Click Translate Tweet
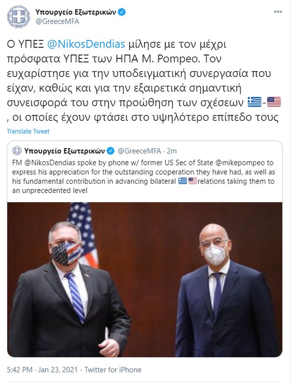This screenshot has height=383, width=291. 28,131
